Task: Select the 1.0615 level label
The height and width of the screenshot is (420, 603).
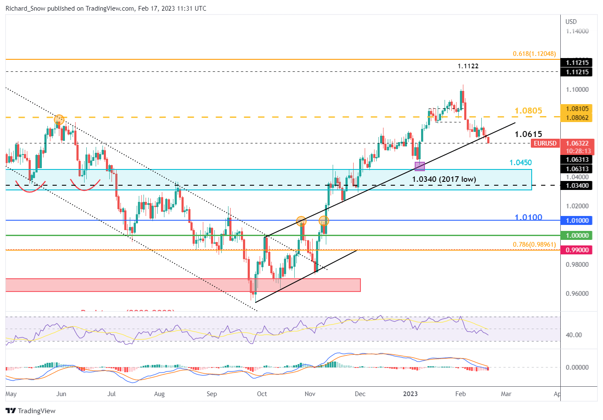Action: pyautogui.click(x=528, y=134)
